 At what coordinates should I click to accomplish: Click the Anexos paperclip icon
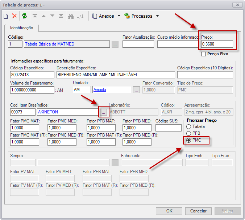(x=94, y=16)
